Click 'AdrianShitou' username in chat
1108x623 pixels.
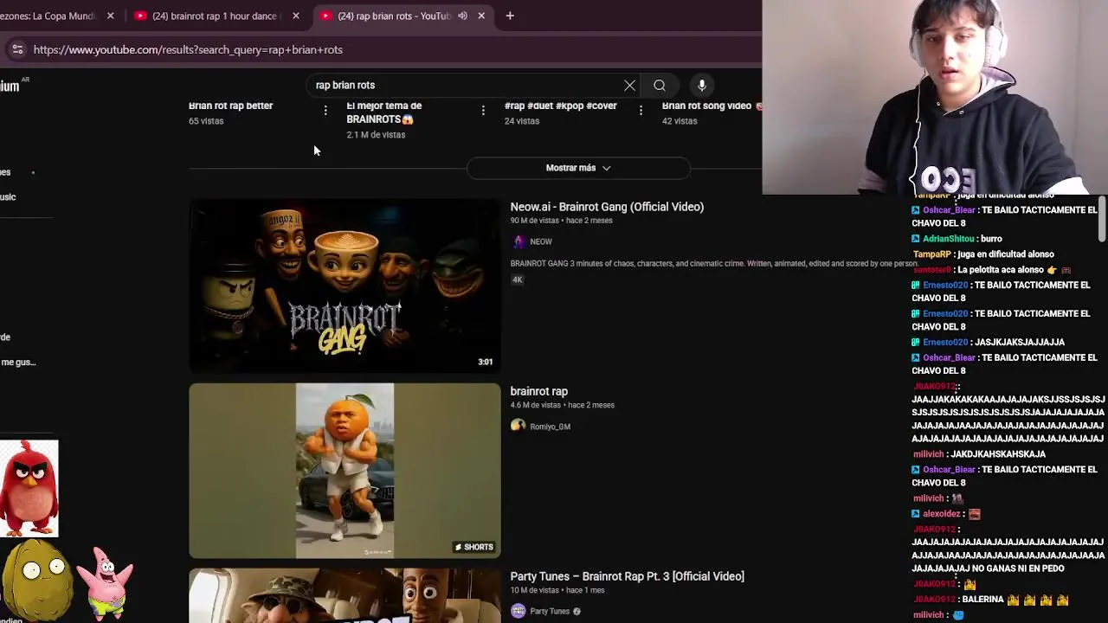pyautogui.click(x=948, y=239)
